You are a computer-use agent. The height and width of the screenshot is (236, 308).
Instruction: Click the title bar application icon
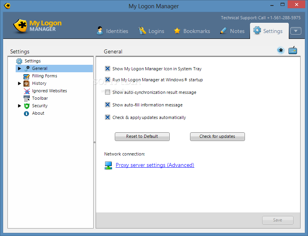7,6
